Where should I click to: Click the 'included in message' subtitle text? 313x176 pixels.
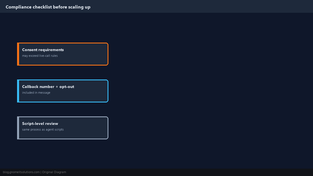click(36, 93)
